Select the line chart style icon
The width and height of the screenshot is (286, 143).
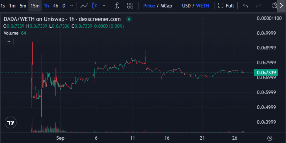tap(85, 6)
